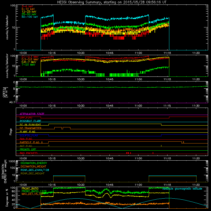Click the "REAR_DEC_CHAN/128" legend label
This screenshot has height=211, width=211.
click(x=35, y=170)
